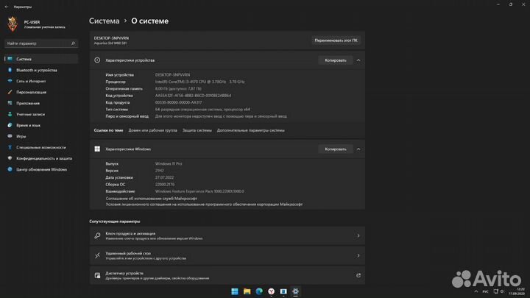This screenshot has height=298, width=530.
Task: Click Windows Start button on taskbar
Action: coord(235,291)
